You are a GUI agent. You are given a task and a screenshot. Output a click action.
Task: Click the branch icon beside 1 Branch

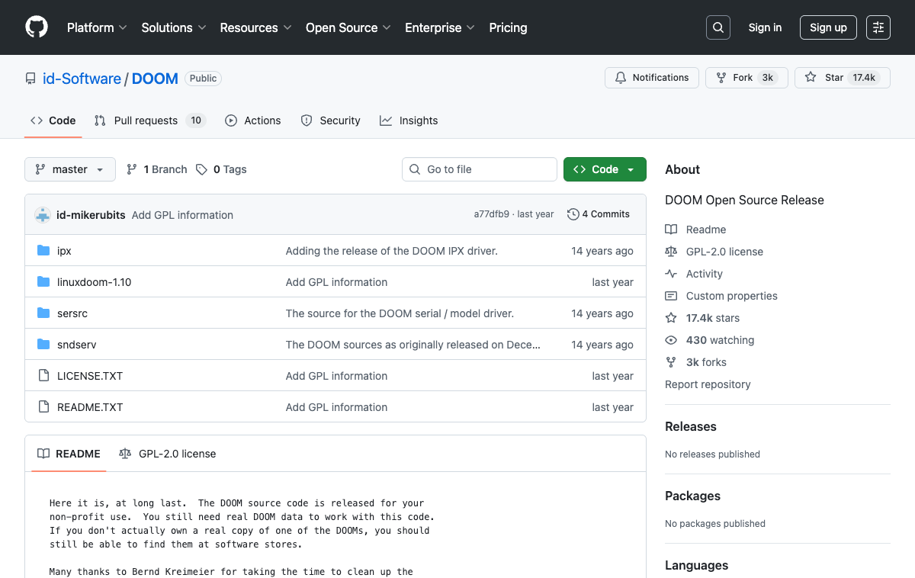(132, 169)
